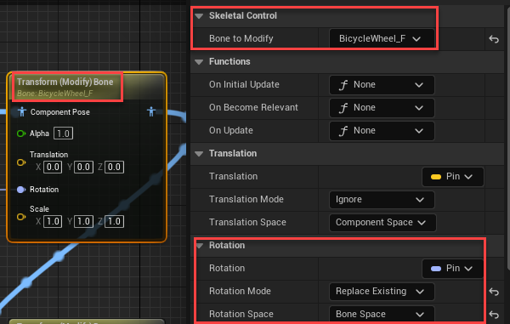This screenshot has height=324, width=510.
Task: Open the On Update function dropdown
Action: [382, 131]
